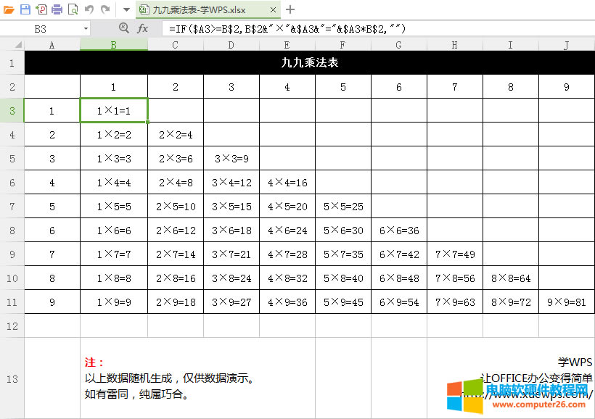Click the red 注： note text
This screenshot has height=419, width=595.
click(x=94, y=362)
